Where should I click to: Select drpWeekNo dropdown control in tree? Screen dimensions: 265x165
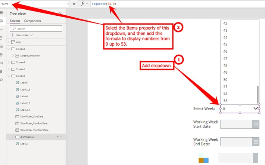tap(27, 137)
